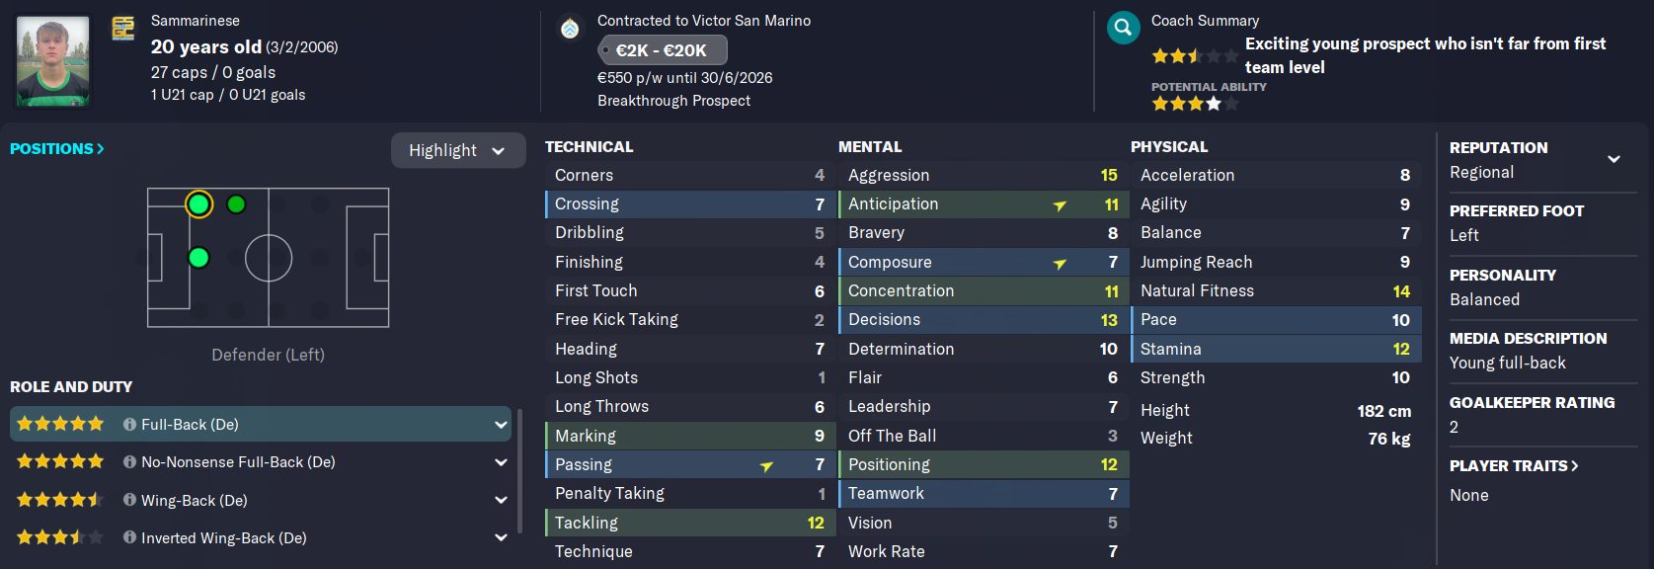1654x569 pixels.
Task: Click the player portrait thumbnail
Action: coord(52,60)
